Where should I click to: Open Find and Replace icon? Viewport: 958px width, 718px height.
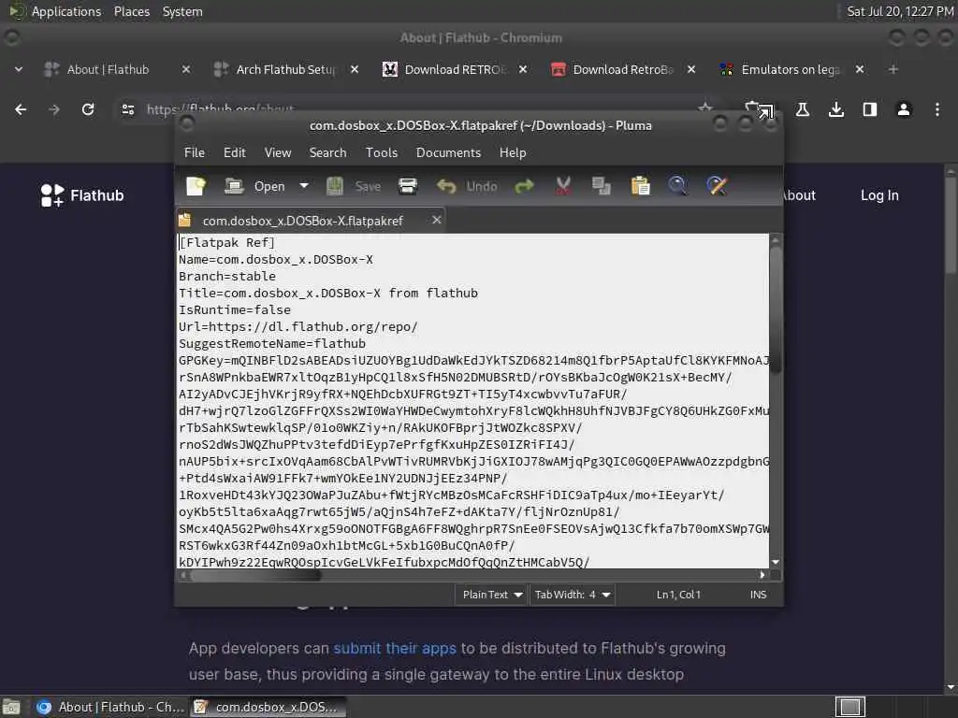click(x=717, y=186)
